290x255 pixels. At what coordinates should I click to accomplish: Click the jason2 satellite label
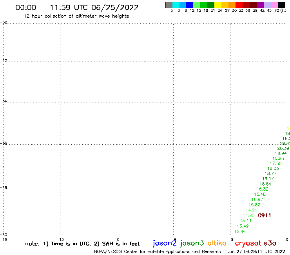[165, 243]
